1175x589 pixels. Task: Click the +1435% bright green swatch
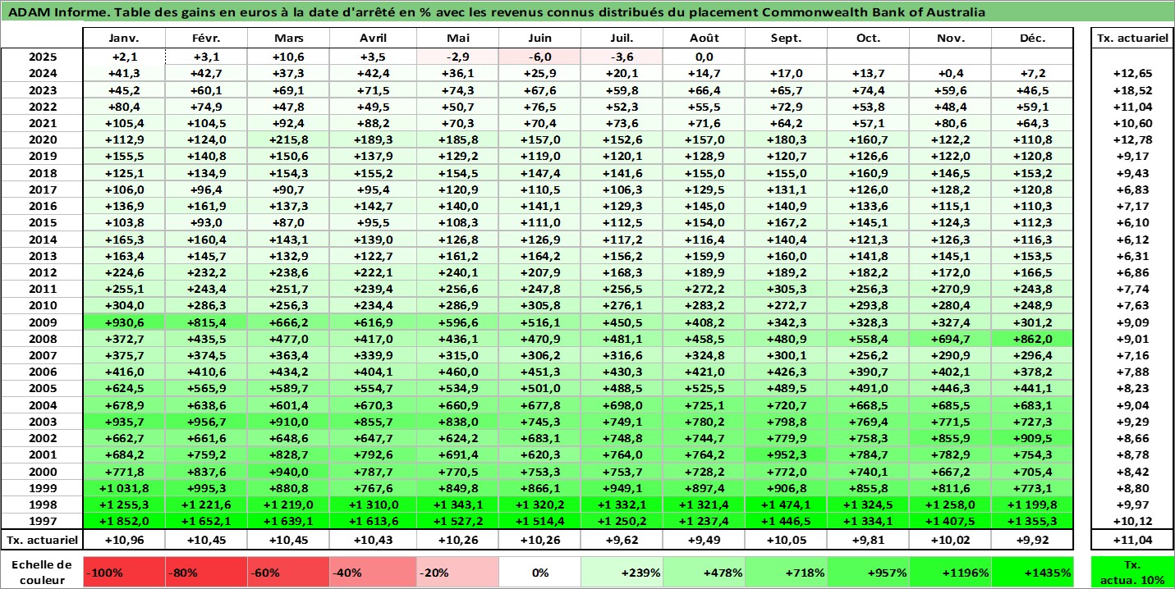1032,573
